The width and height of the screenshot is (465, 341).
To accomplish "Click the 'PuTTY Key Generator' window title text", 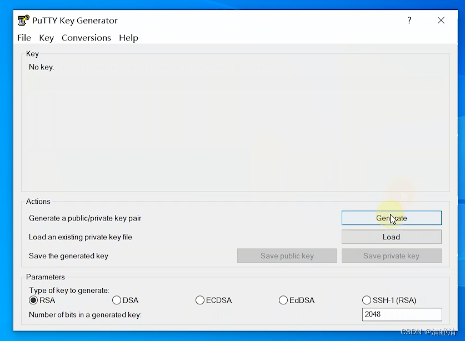I will point(75,21).
